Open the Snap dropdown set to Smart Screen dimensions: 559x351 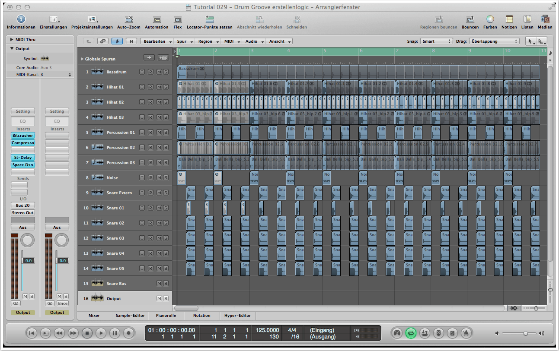click(436, 41)
